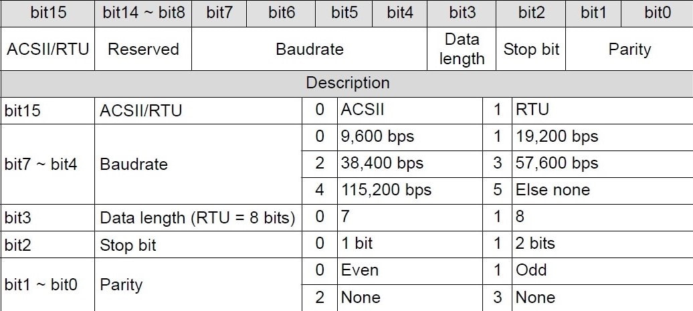Click the Description section heading
The image size is (693, 311).
pyautogui.click(x=347, y=83)
